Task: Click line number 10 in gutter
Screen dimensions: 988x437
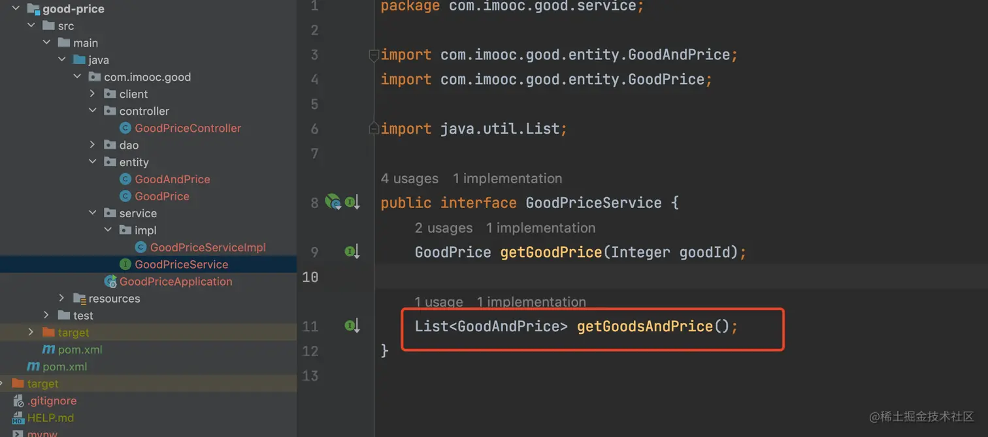Action: pos(310,277)
